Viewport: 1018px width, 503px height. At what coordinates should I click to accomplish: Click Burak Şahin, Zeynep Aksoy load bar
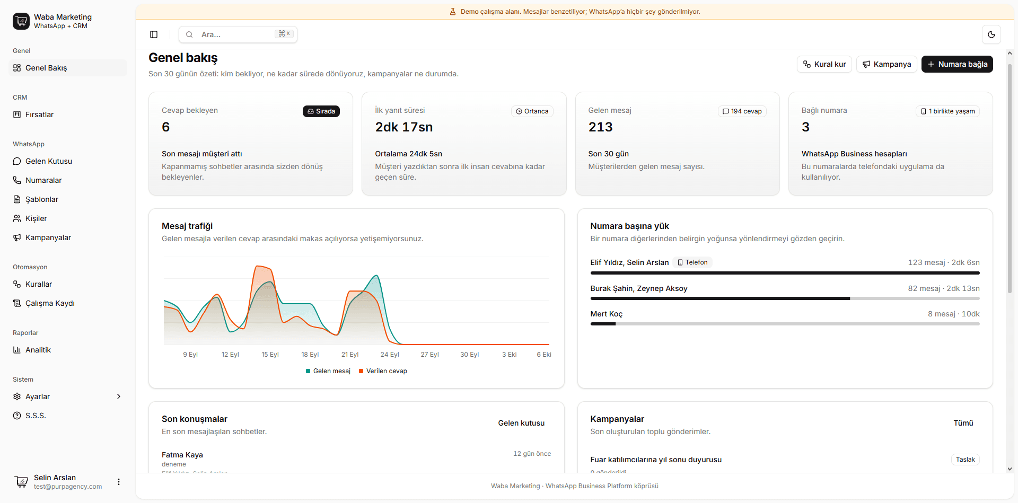click(785, 298)
